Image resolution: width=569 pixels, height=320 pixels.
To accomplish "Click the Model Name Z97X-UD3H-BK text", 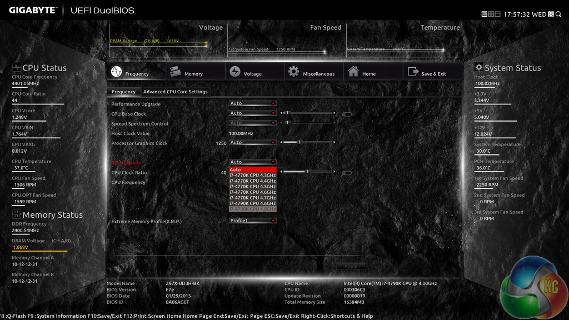I will (x=182, y=283).
